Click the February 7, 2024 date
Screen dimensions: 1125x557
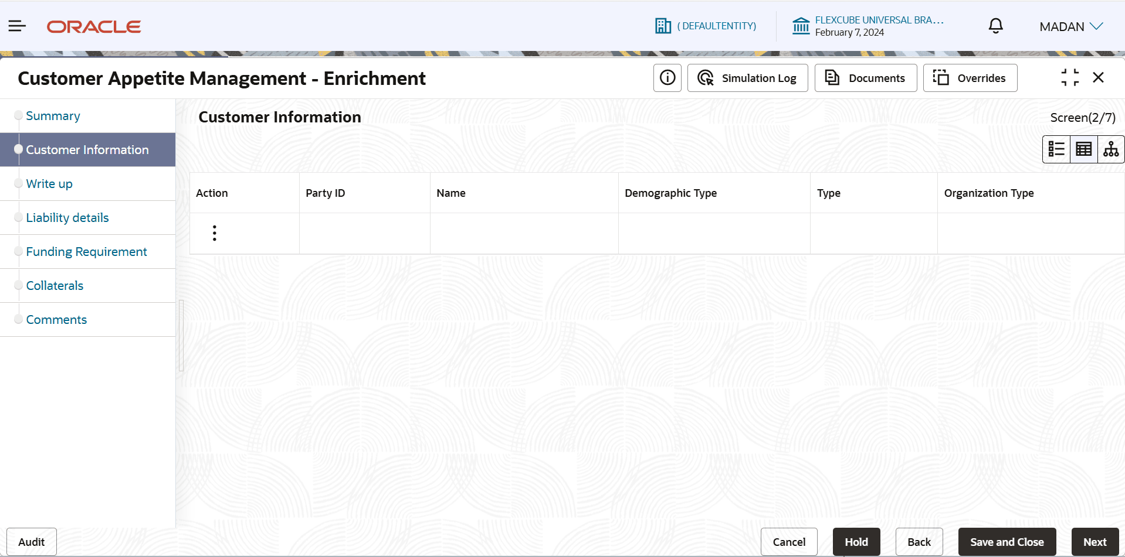tap(849, 33)
